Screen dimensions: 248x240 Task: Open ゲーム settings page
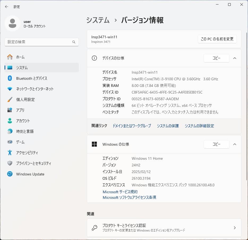pos(42,142)
